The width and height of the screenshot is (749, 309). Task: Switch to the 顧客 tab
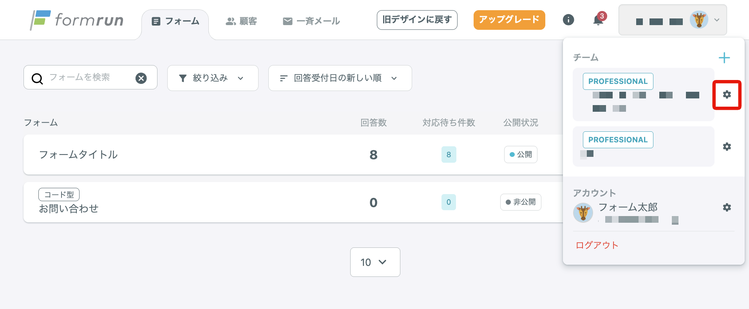click(x=241, y=21)
